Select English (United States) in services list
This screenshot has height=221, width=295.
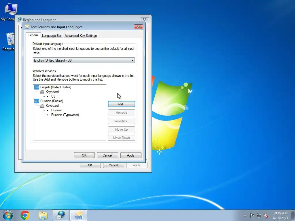point(56,87)
